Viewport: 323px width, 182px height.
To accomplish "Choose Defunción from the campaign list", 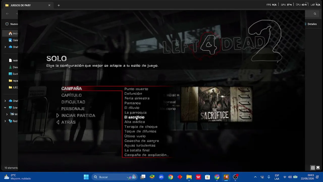I will [x=133, y=94].
